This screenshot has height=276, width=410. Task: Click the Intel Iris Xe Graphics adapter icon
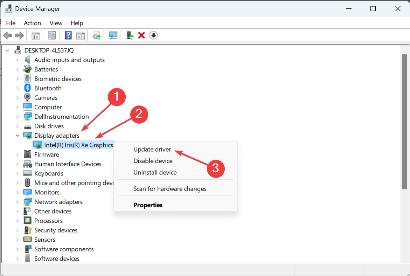click(37, 145)
